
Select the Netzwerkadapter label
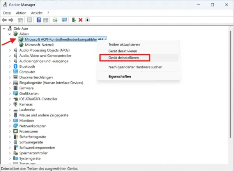(x=32, y=126)
